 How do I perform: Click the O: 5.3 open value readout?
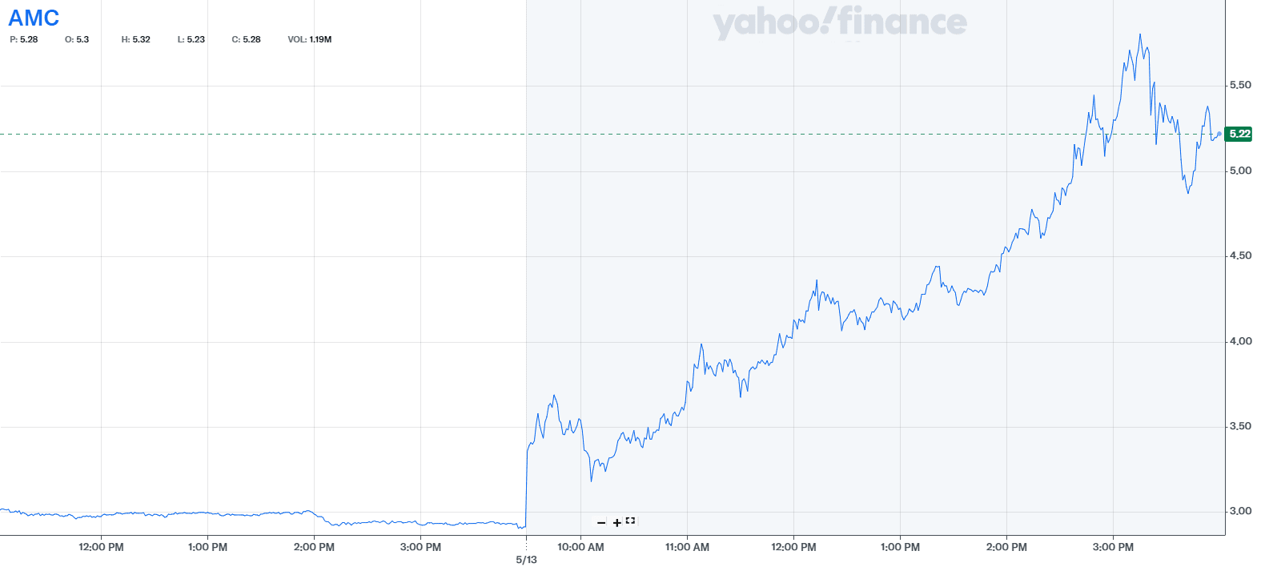pyautogui.click(x=77, y=39)
